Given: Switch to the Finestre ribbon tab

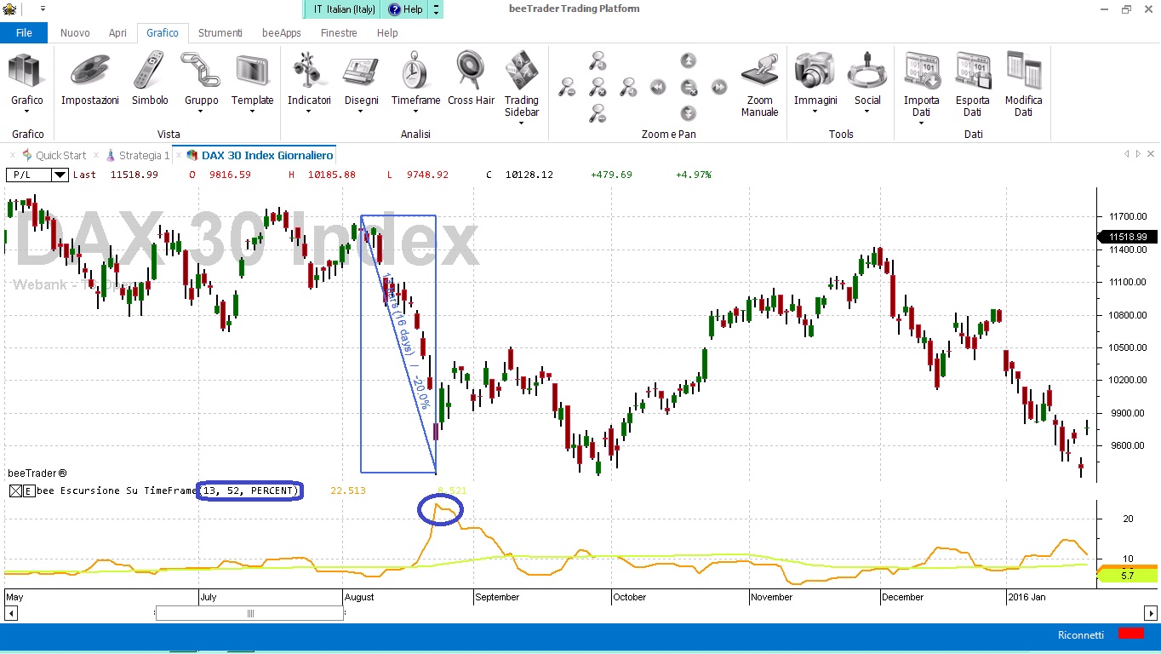Looking at the screenshot, I should [339, 33].
